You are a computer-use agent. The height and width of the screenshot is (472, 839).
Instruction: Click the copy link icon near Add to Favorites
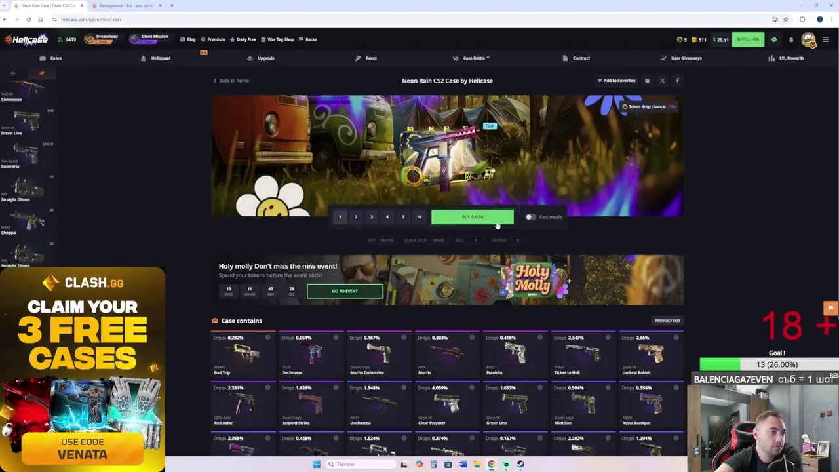(647, 81)
